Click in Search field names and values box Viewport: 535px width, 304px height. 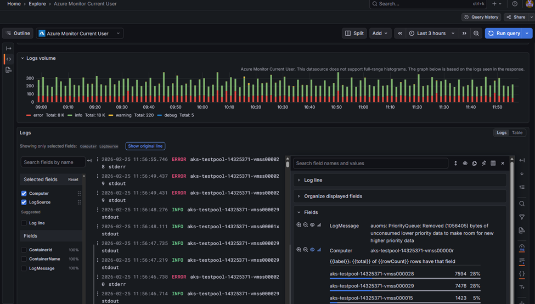(370, 164)
